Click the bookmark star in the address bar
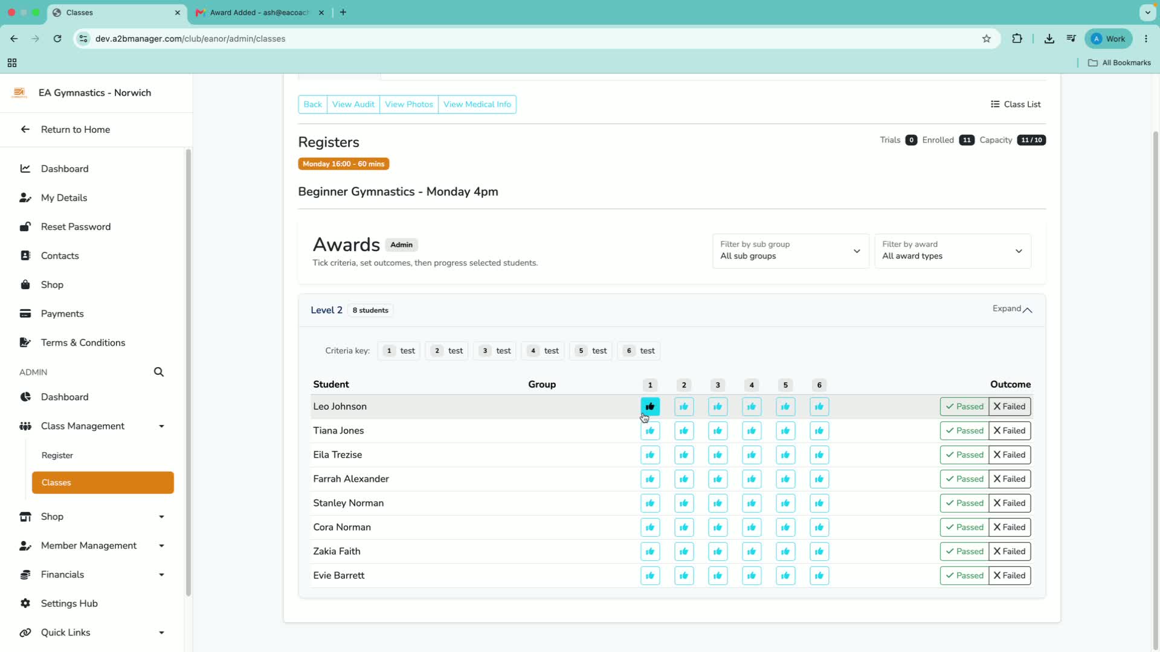Screen dimensions: 1160x652 point(987,39)
